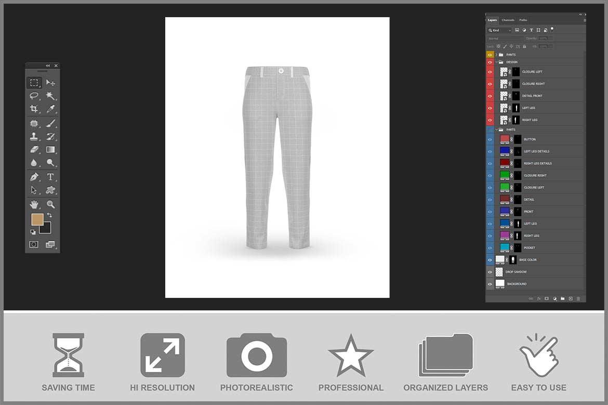Image resolution: width=608 pixels, height=405 pixels.
Task: Hide the DESIGN group
Action: (490, 62)
